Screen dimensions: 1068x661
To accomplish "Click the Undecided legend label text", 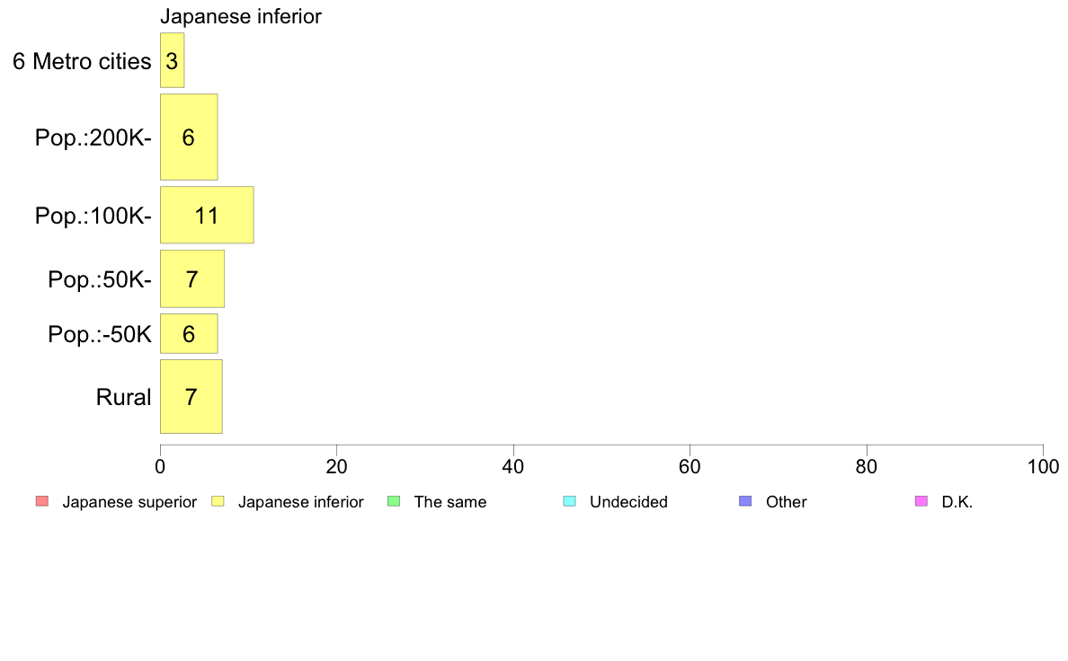I will point(628,502).
